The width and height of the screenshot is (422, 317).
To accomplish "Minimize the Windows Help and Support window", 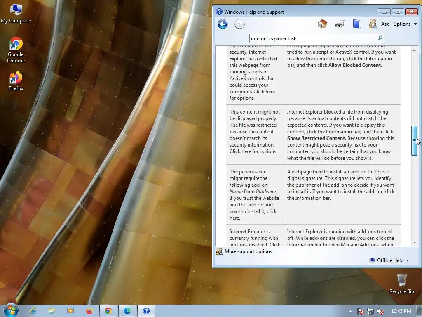I will (x=384, y=12).
